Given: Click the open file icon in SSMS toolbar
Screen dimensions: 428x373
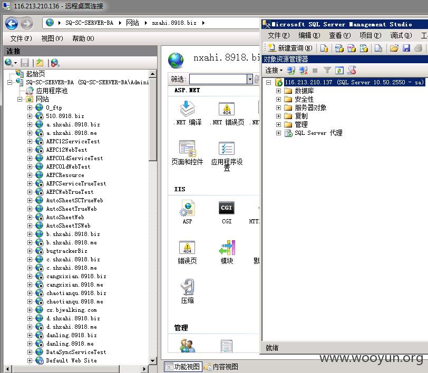Looking at the screenshot, I should 394,48.
